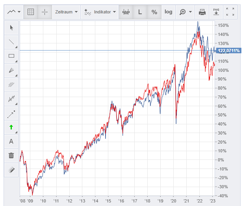The image size is (243, 206).
Task: Click the -40% axis label
Action: (x=223, y=196)
